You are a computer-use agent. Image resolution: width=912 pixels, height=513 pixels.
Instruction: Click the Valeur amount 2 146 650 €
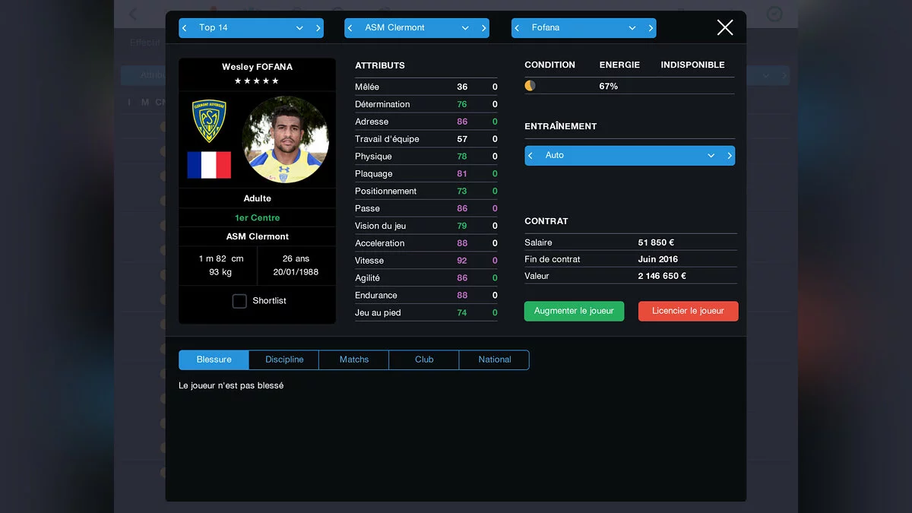click(x=662, y=276)
